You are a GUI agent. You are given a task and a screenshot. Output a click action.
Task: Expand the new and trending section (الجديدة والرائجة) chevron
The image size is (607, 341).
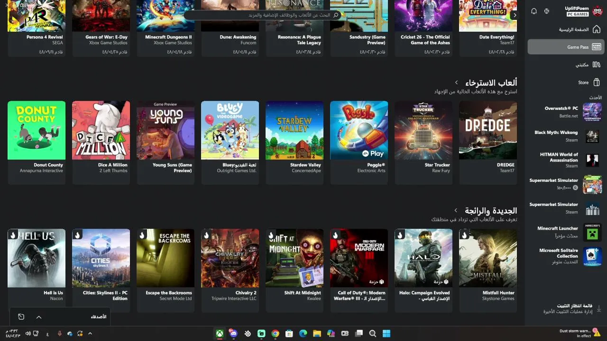[x=456, y=210]
